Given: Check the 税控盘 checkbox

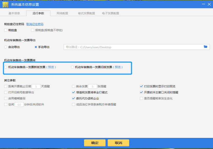Looking at the screenshot, I should point(6,30).
